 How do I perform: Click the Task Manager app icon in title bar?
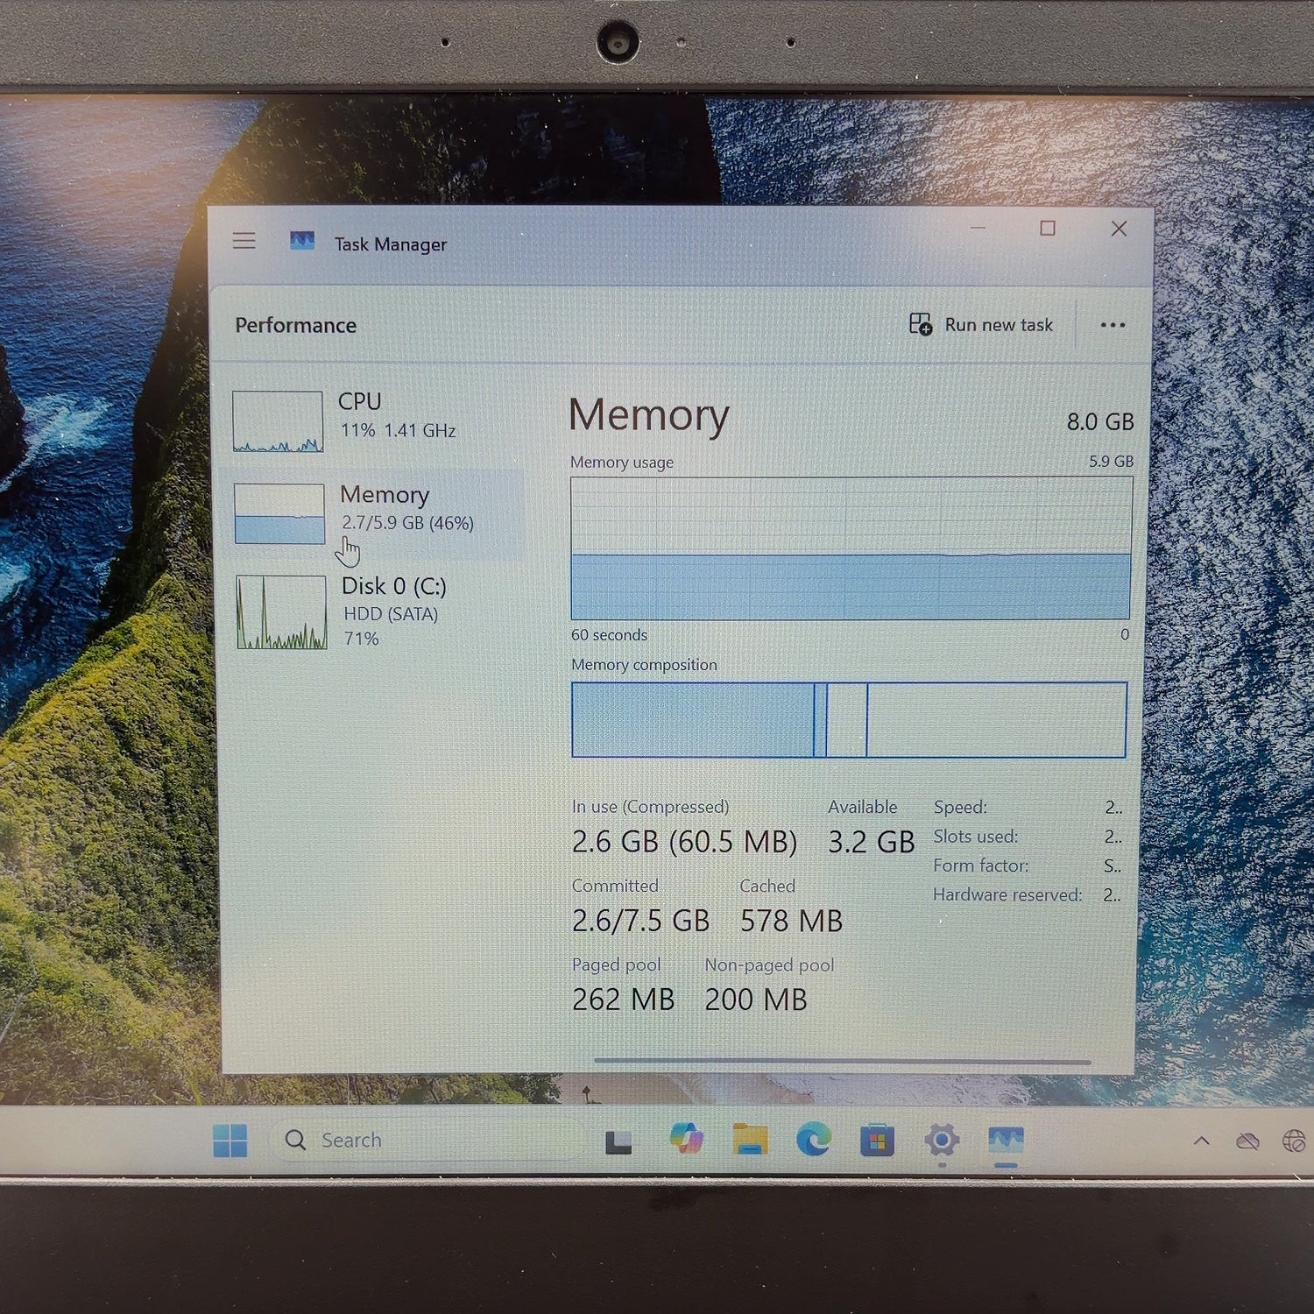point(302,241)
